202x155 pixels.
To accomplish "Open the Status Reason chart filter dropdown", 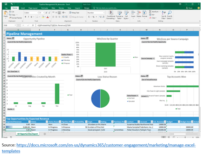I will [x=132, y=95].
